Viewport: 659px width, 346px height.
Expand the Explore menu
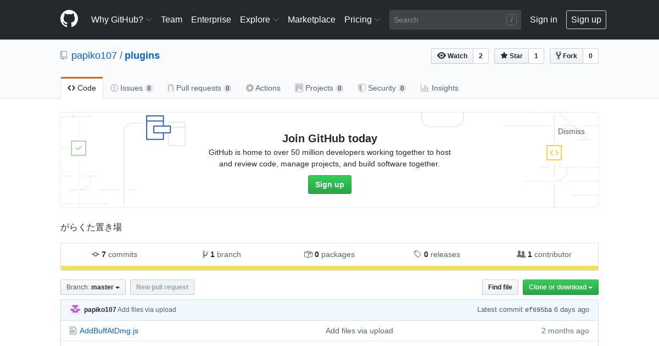(259, 19)
